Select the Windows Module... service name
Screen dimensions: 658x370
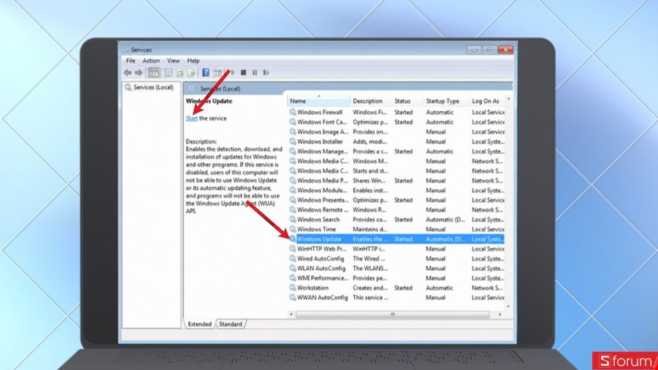pos(322,190)
